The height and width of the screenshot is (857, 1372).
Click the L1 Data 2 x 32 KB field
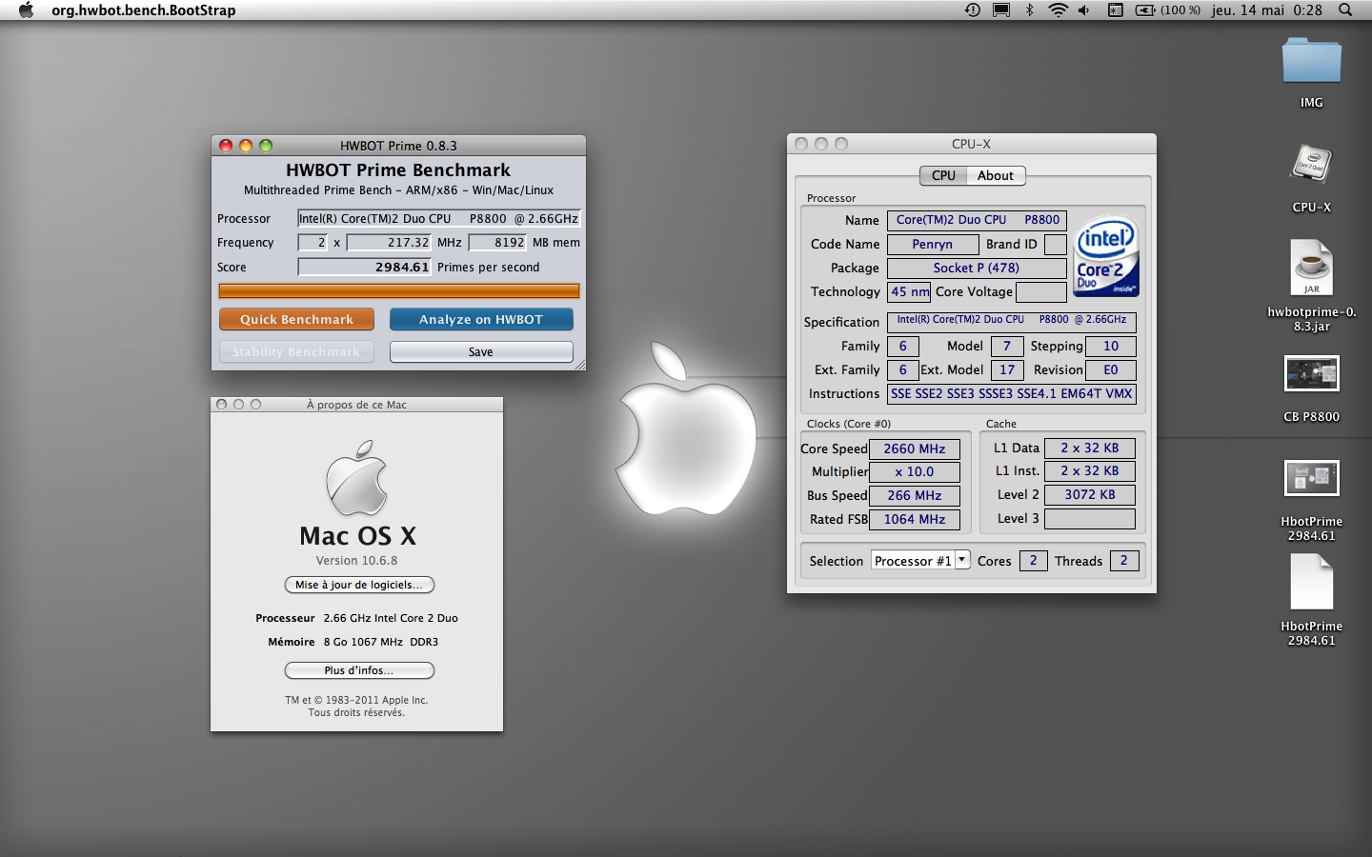coord(1090,448)
